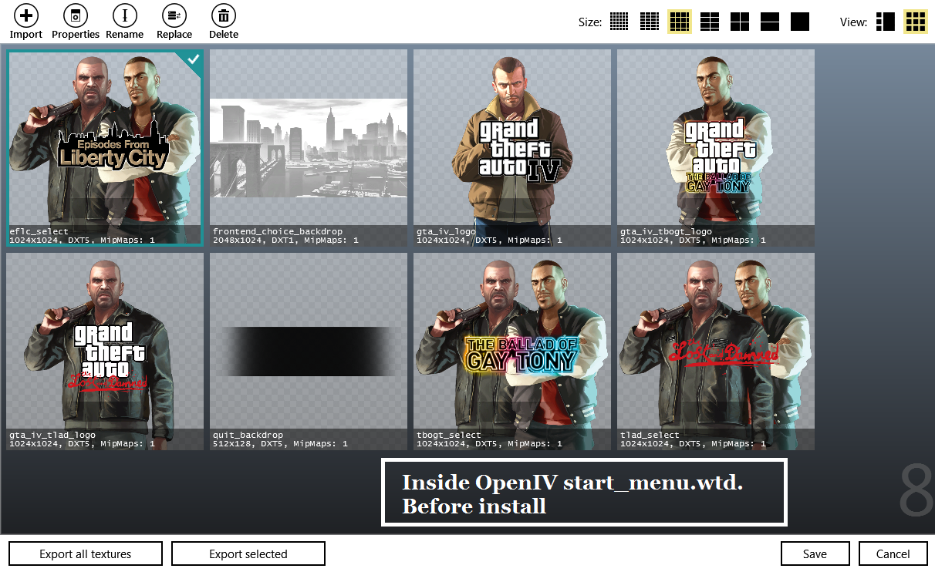Switch to the list-with-preview view mode

click(x=886, y=22)
